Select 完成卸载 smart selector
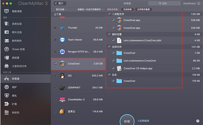This screenshot has width=203, height=125. [x=127, y=9]
